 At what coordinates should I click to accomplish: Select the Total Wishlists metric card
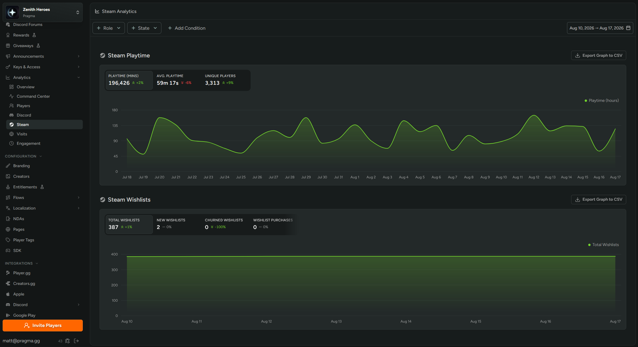129,224
